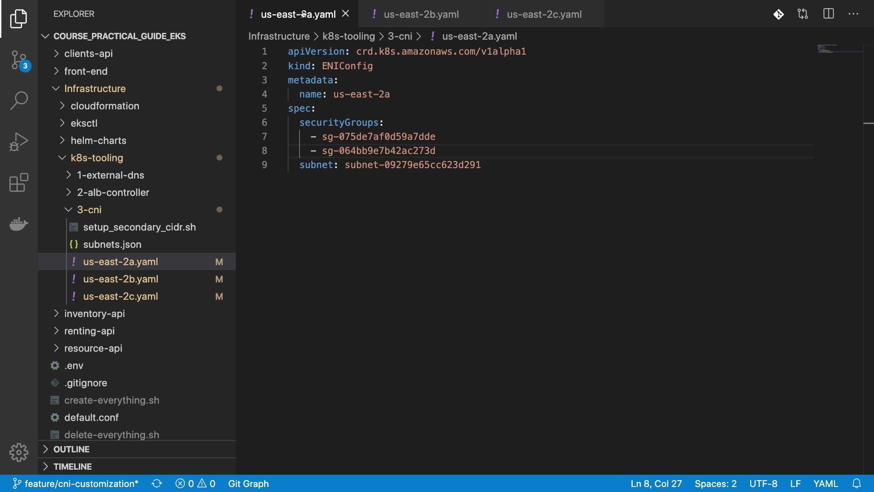Open the Manage gear menu

point(19,452)
